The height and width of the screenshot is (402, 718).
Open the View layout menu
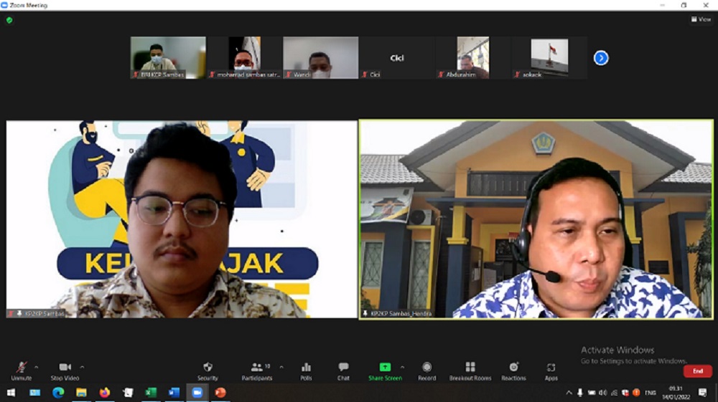tap(701, 19)
